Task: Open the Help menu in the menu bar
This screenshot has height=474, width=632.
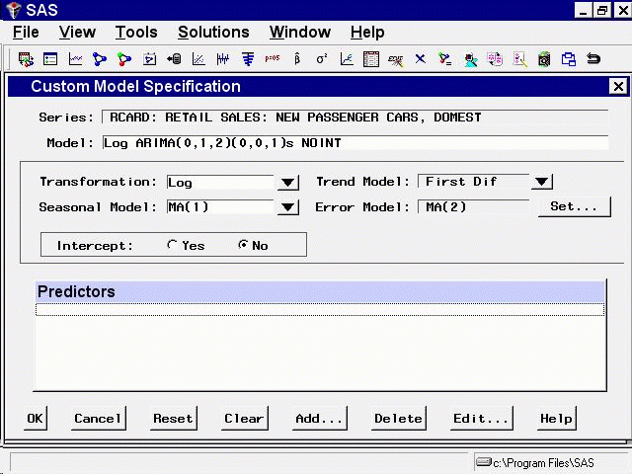Action: coord(367,32)
